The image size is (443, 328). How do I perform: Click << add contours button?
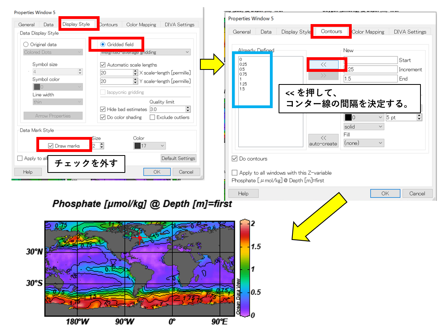tap(324, 65)
